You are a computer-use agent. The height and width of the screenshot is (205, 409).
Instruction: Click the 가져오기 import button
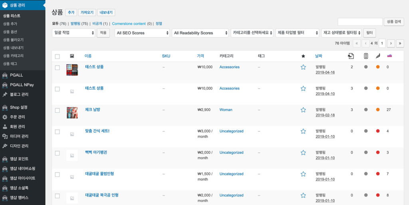[87, 13]
